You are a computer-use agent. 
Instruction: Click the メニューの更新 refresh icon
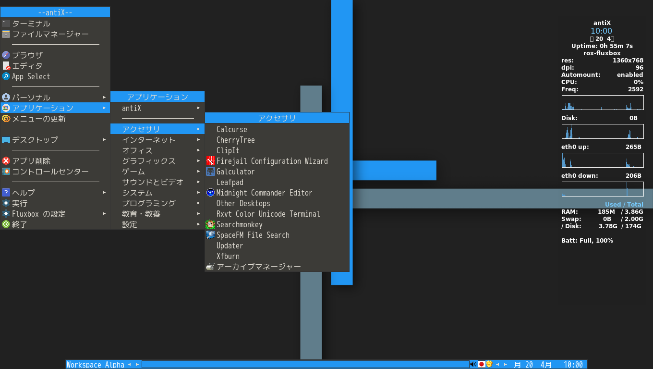6,119
